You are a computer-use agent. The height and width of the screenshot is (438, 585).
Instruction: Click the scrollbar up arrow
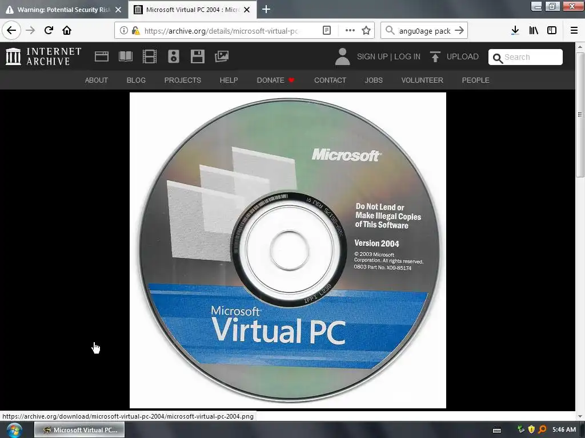click(x=580, y=47)
